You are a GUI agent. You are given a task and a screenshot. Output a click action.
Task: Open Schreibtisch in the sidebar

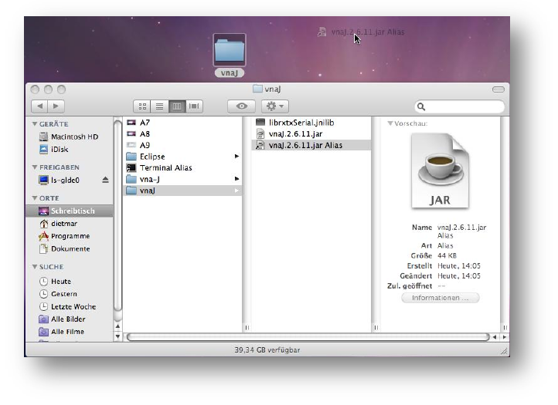point(70,211)
